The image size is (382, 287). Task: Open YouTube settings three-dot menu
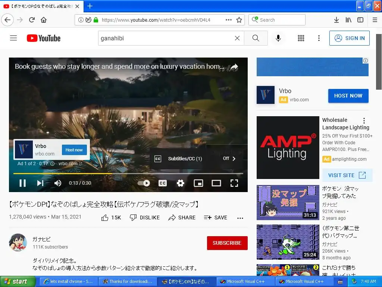pos(319,38)
